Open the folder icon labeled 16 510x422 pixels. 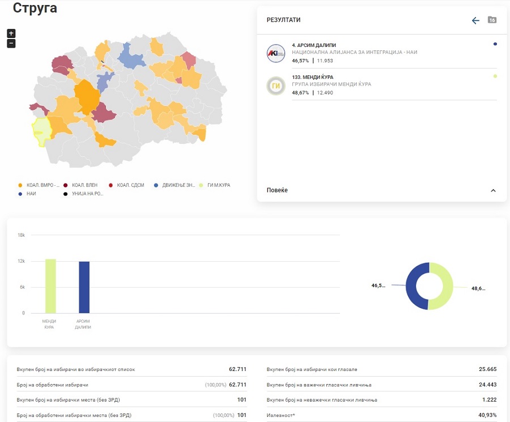click(x=492, y=20)
